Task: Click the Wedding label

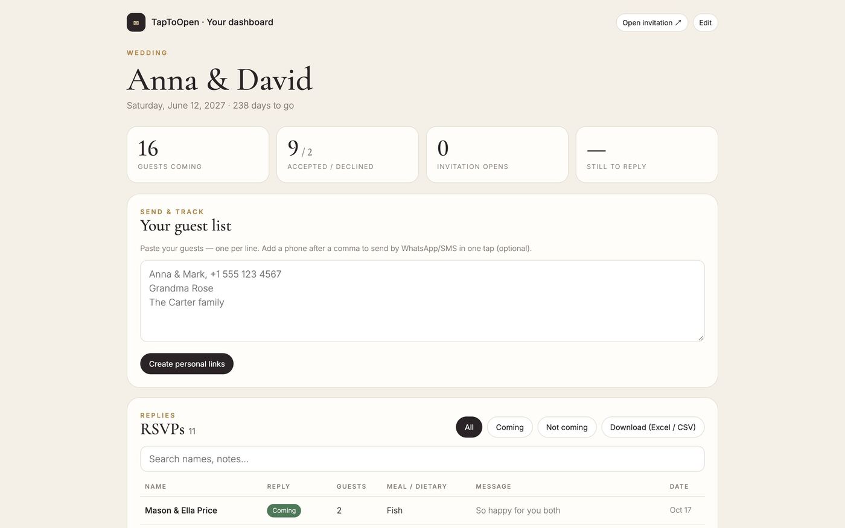Action: (x=147, y=53)
